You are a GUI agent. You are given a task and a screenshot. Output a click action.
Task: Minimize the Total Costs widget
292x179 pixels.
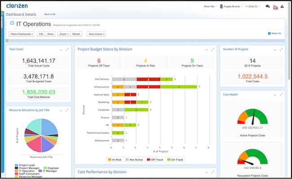[x=61, y=50]
